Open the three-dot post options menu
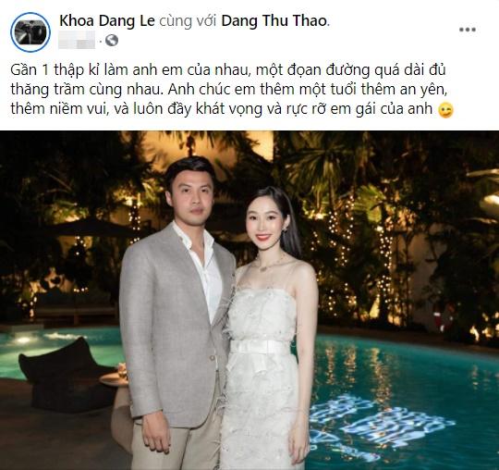The height and width of the screenshot is (470, 499). [x=468, y=30]
